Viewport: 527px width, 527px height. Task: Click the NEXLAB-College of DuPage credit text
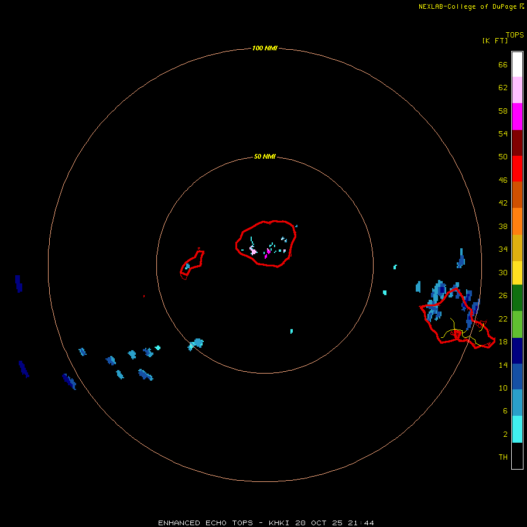point(468,6)
